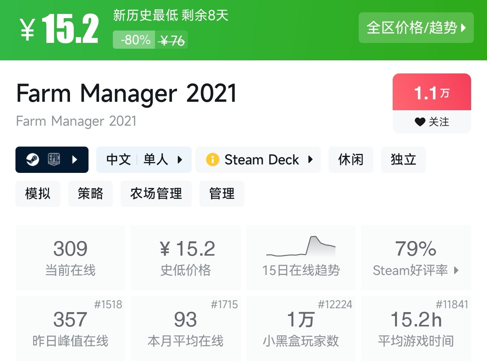Image resolution: width=487 pixels, height=362 pixels.
Task: Tap the 管理 tag
Action: [221, 193]
